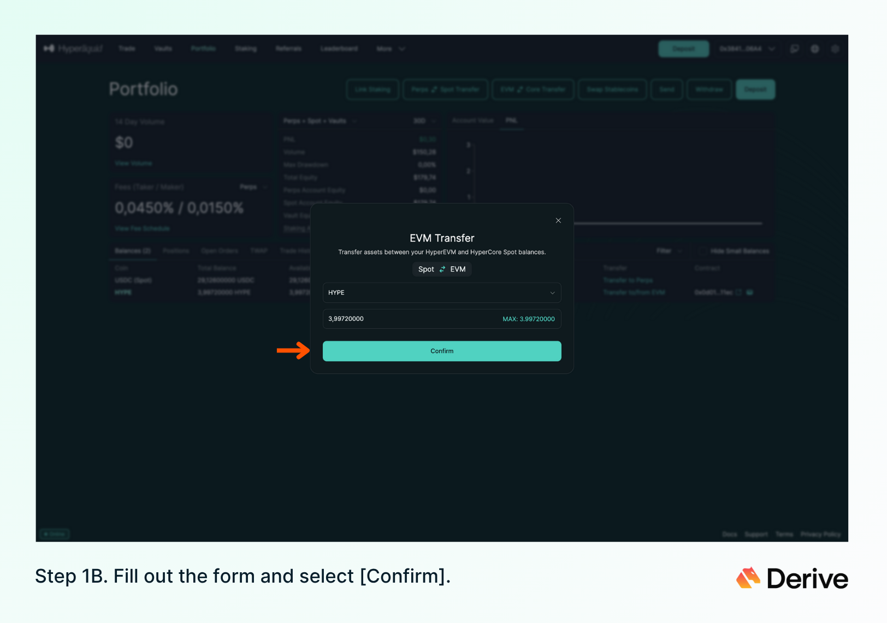Open the View Fee Schedule link
The image size is (887, 623).
142,229
